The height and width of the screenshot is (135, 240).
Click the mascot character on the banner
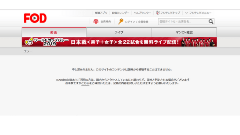(29, 42)
